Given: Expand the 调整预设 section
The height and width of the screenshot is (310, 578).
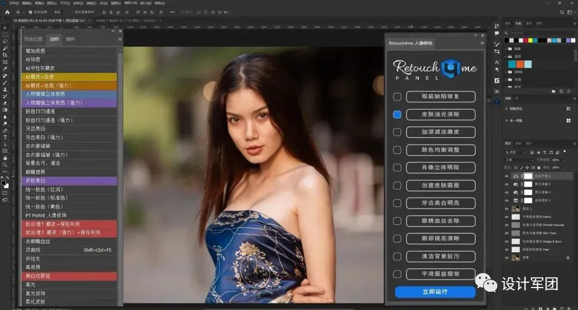Looking at the screenshot, I should pos(506,109).
